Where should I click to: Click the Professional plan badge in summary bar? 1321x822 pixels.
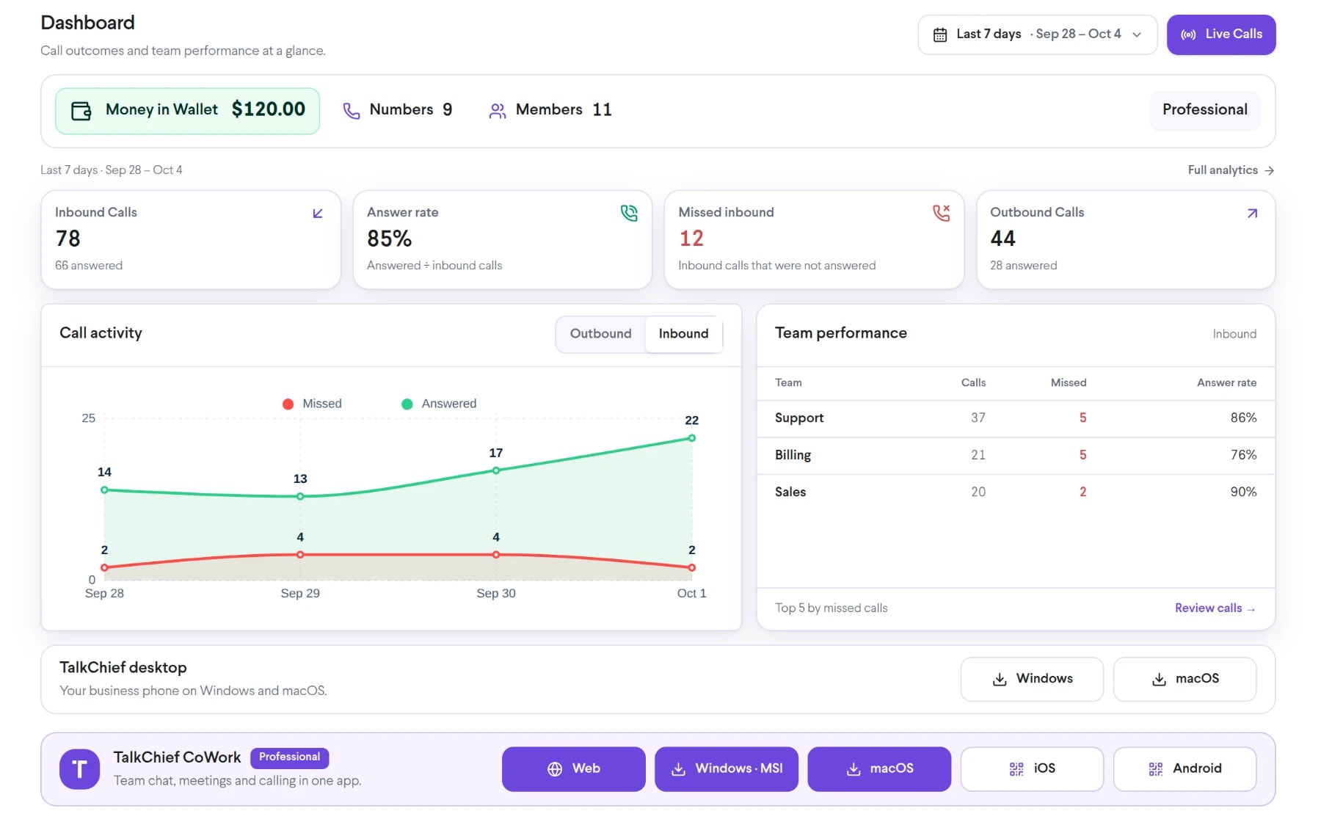[1205, 111]
